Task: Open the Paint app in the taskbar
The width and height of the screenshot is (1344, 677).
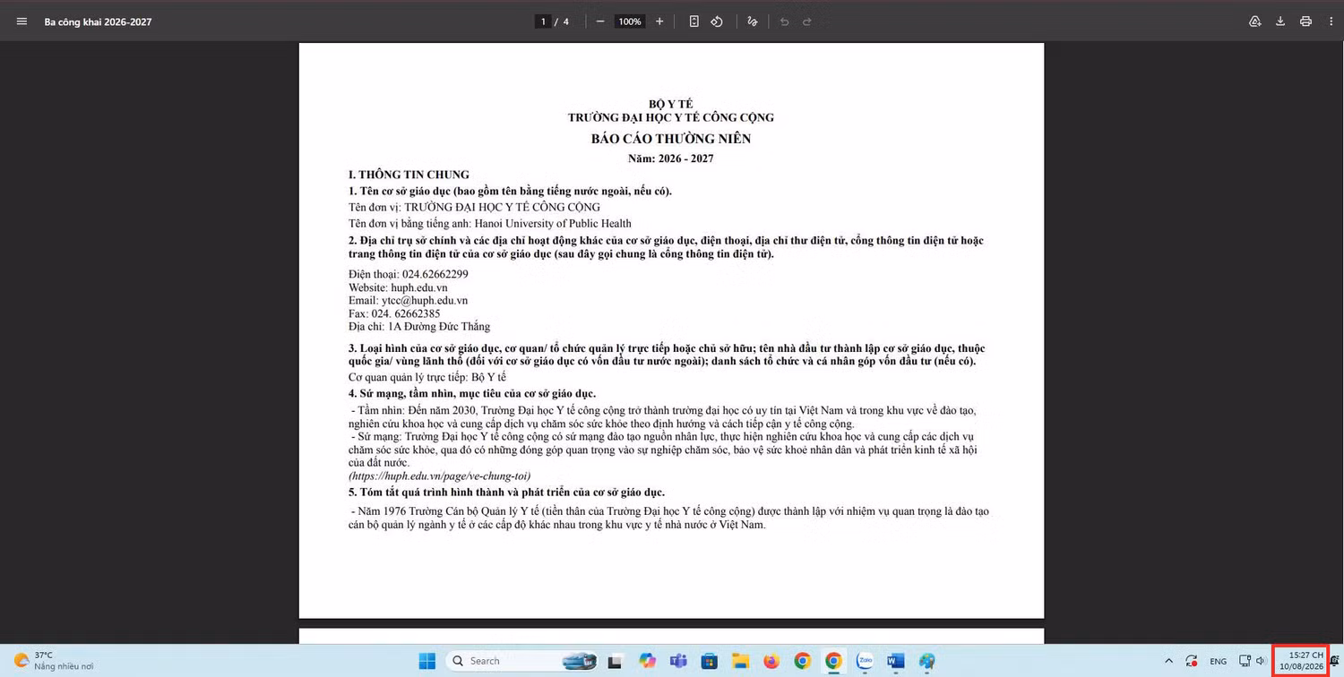Action: (927, 661)
